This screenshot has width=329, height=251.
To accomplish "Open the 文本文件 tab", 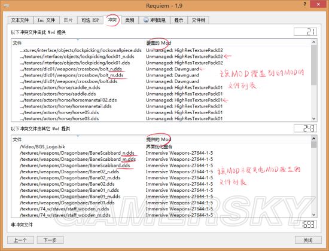I will [20, 20].
